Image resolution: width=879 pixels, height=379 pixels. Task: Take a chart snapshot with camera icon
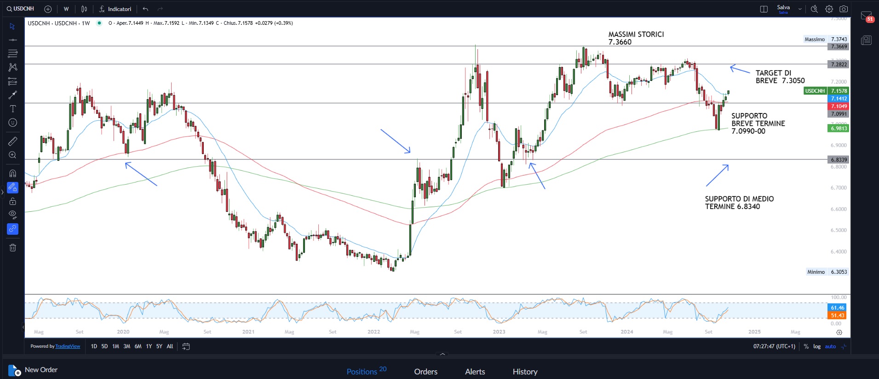coord(844,9)
